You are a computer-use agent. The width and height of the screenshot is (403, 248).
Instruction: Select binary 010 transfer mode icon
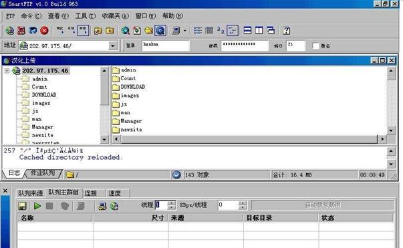[72, 30]
